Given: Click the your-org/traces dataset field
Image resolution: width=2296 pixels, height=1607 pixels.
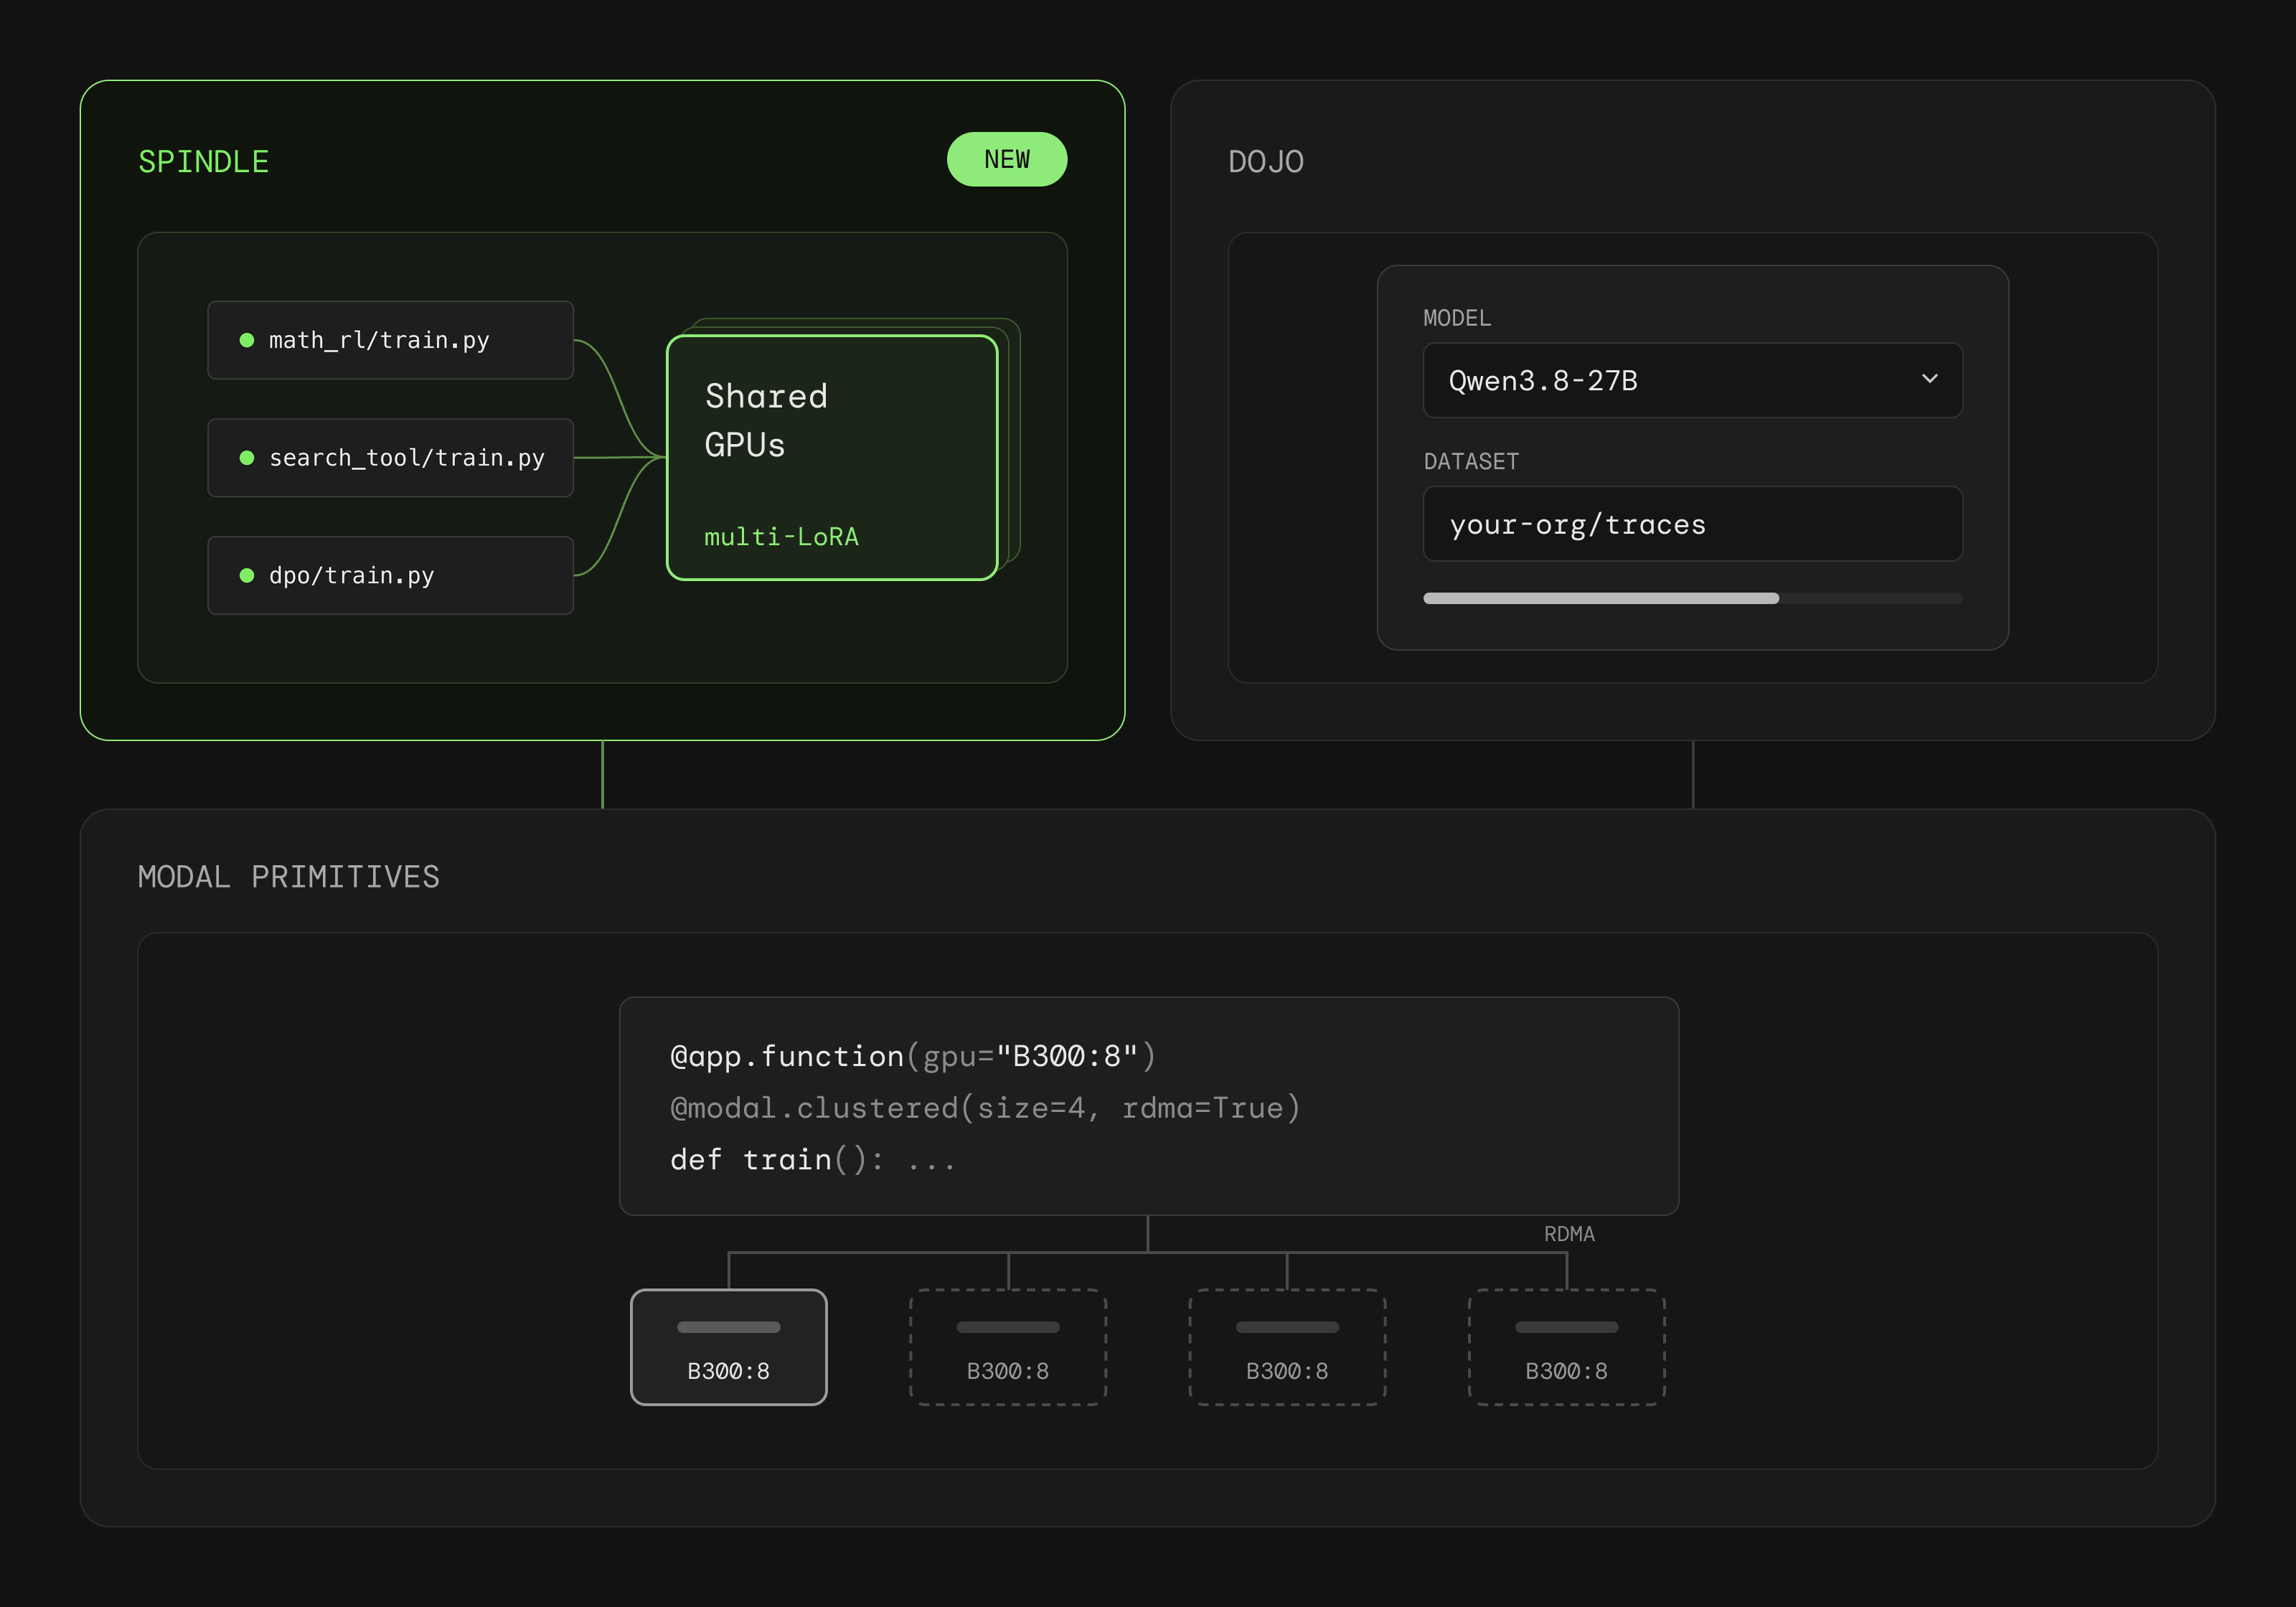Looking at the screenshot, I should tap(1692, 524).
